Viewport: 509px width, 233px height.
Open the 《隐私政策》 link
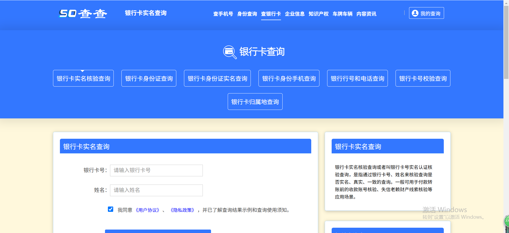[x=182, y=210]
